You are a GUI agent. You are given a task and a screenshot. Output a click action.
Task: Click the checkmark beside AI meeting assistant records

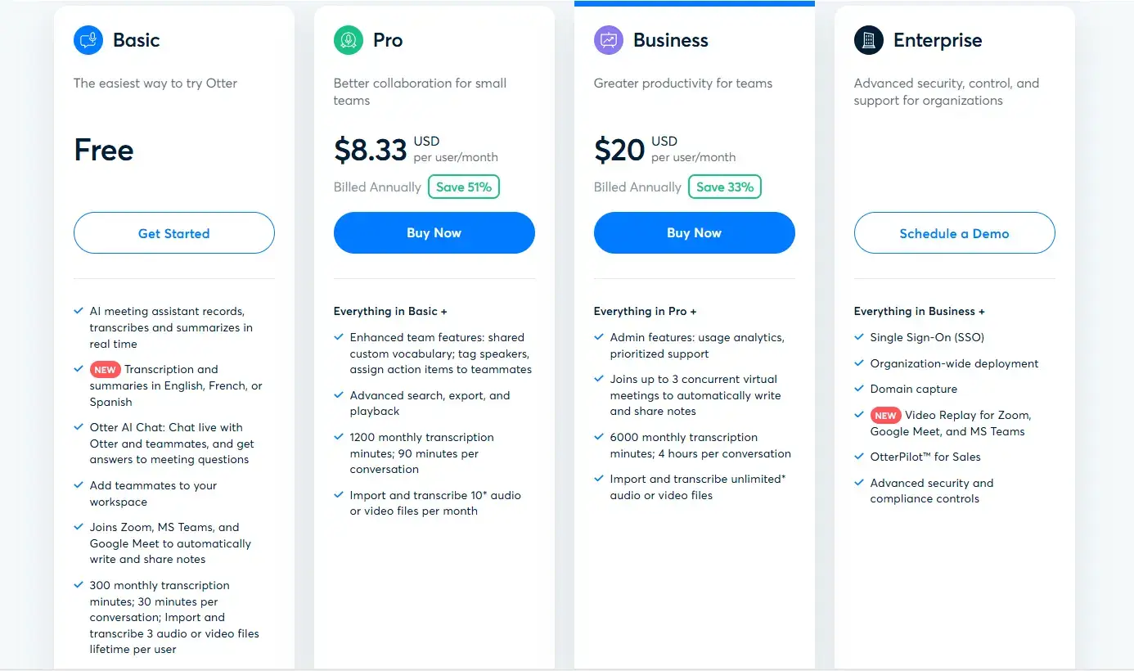(x=79, y=313)
